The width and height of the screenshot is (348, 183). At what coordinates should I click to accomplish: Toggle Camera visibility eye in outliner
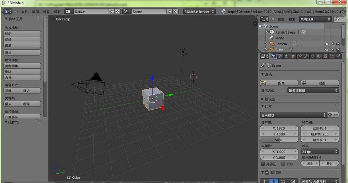point(327,44)
